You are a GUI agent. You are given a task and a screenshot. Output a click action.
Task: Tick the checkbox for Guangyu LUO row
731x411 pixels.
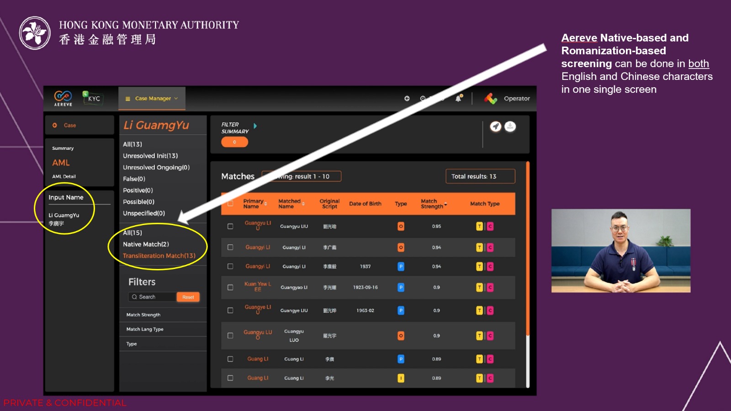[230, 336]
